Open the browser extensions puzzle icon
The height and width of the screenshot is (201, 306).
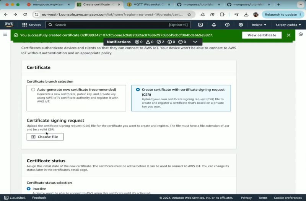[222, 14]
